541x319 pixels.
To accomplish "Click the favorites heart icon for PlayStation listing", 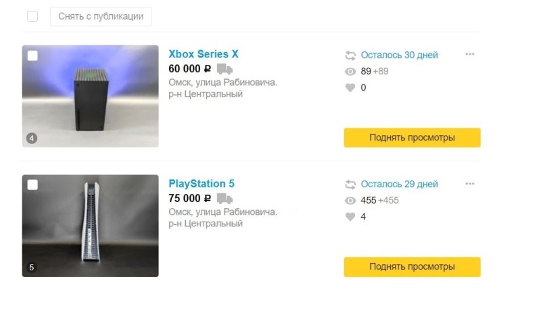I will [x=350, y=216].
